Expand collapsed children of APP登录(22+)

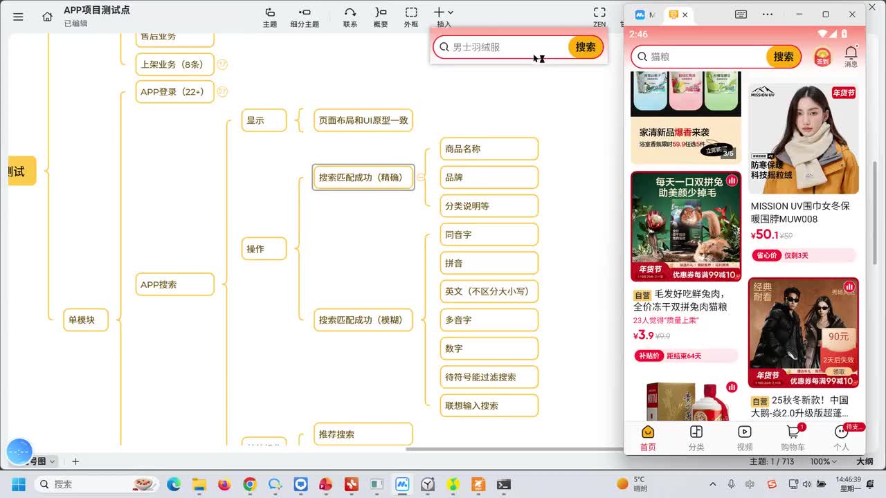[x=222, y=91]
